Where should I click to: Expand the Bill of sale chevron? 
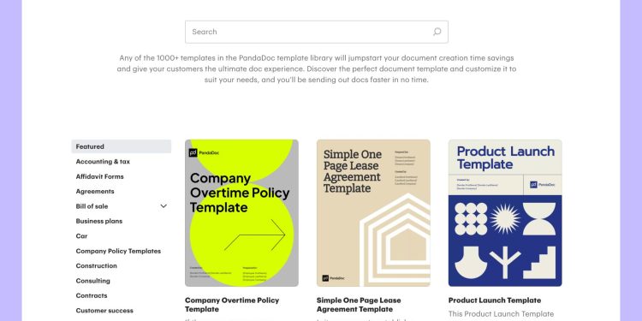[x=163, y=206]
